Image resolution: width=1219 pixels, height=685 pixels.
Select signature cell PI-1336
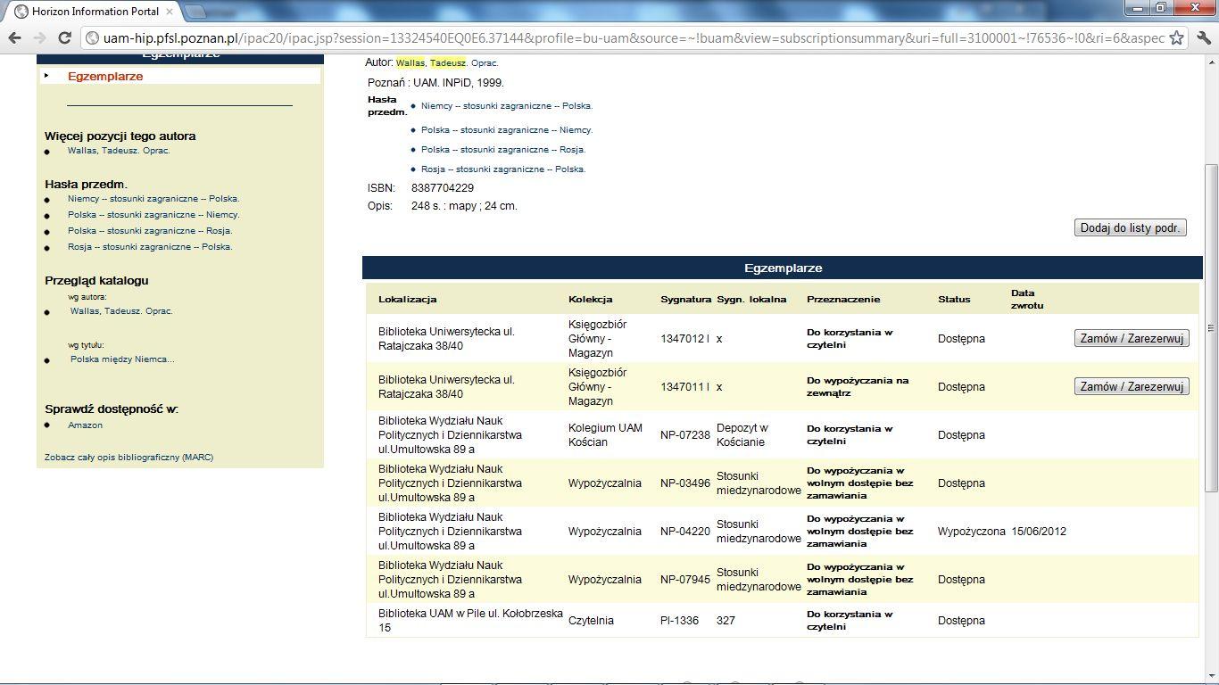pyautogui.click(x=679, y=621)
